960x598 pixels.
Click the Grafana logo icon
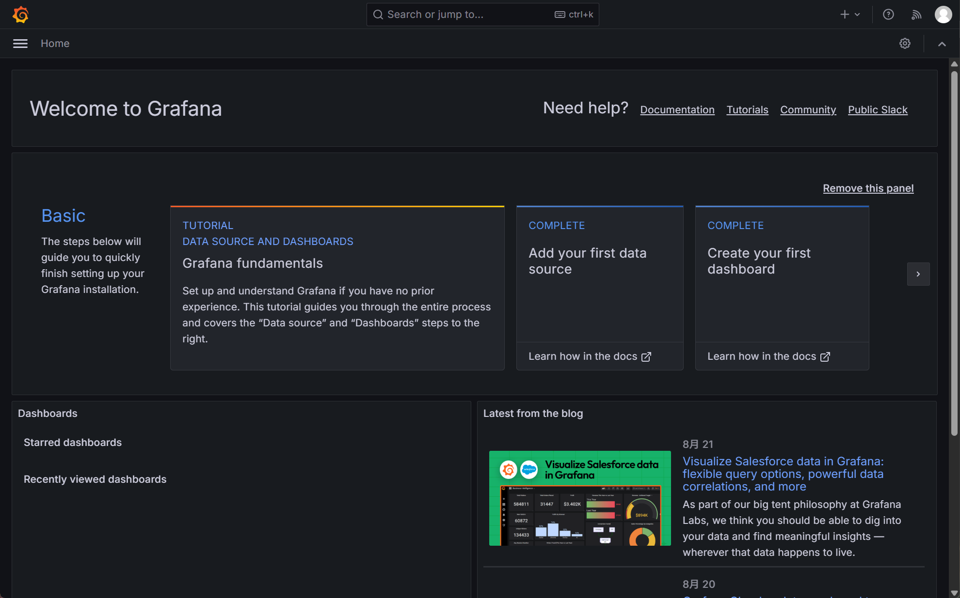click(20, 15)
